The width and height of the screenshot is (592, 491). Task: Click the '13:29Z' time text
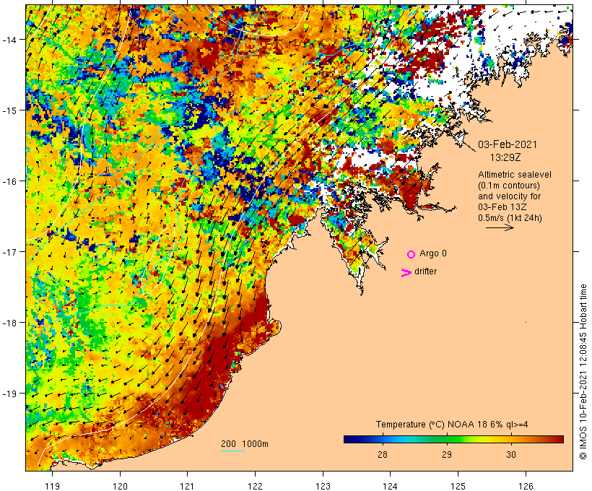pos(505,157)
